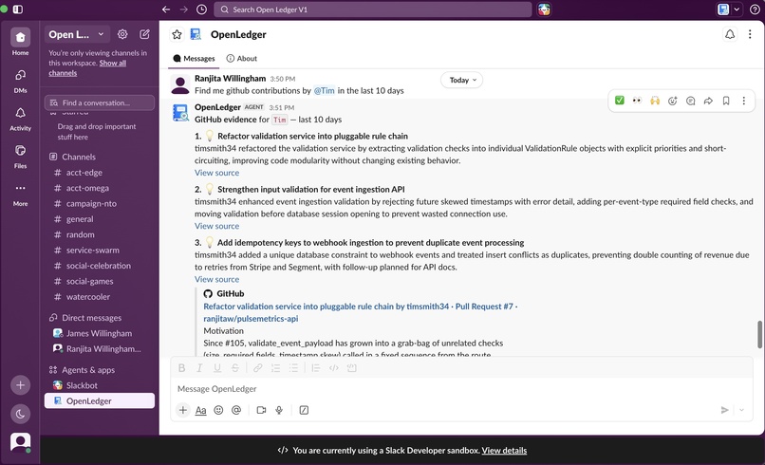
Task: Forward the OpenLedger message
Action: [x=708, y=101]
